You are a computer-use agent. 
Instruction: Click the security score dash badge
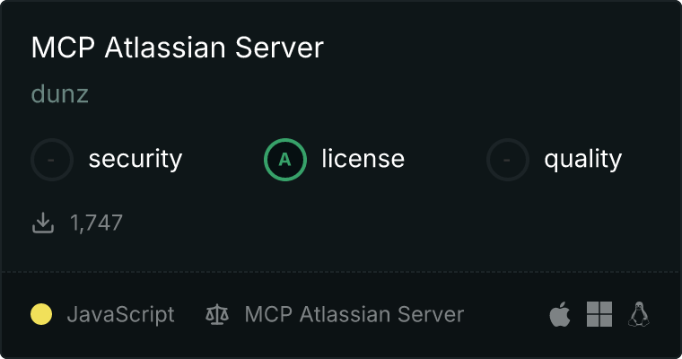pyautogui.click(x=52, y=160)
